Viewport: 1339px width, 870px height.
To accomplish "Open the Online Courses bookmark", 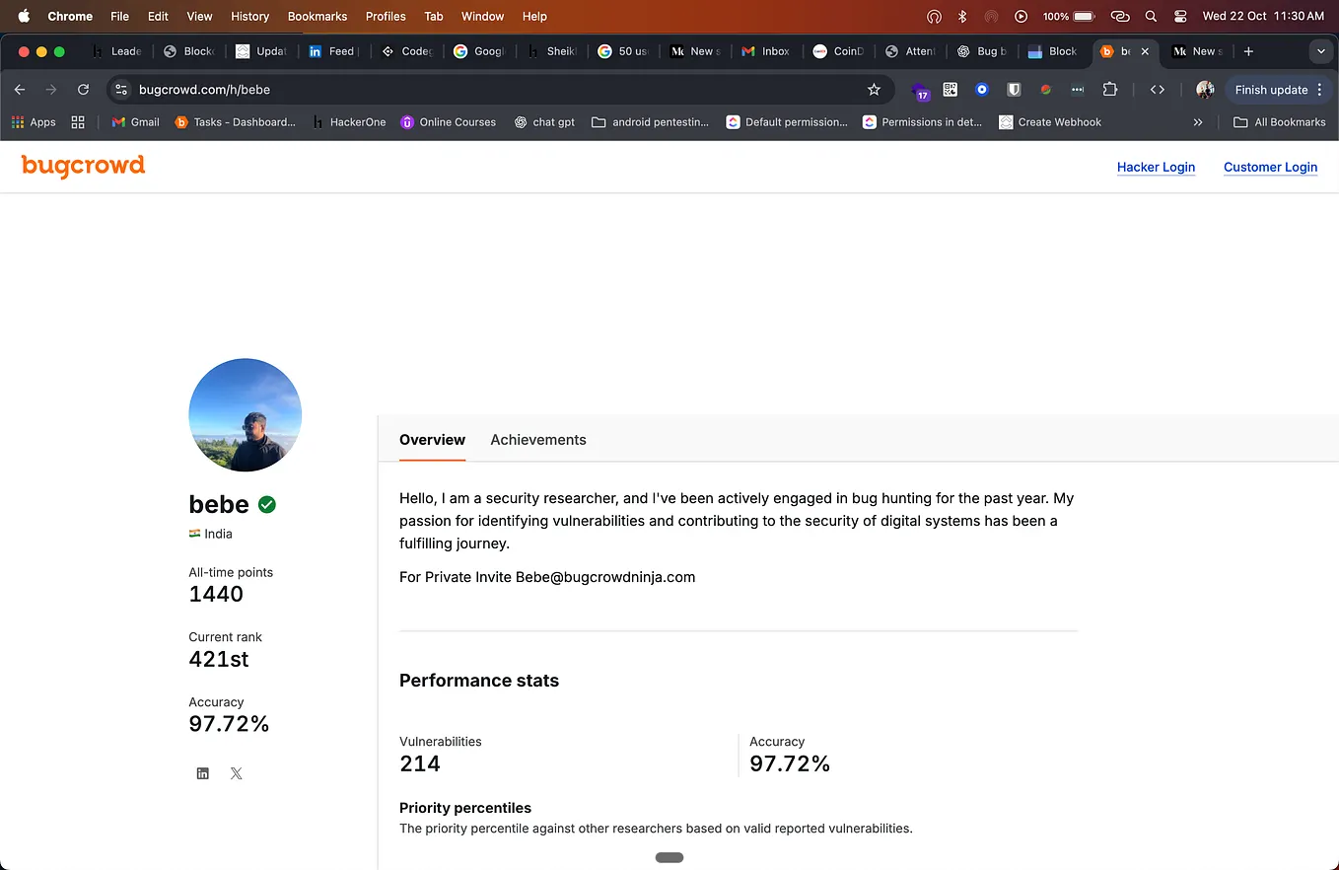I will tap(448, 122).
